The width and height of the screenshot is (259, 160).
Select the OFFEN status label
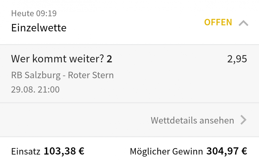[218, 22]
